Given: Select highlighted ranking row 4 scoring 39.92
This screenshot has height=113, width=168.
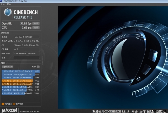Looking at the screenshot, I should [21, 81].
